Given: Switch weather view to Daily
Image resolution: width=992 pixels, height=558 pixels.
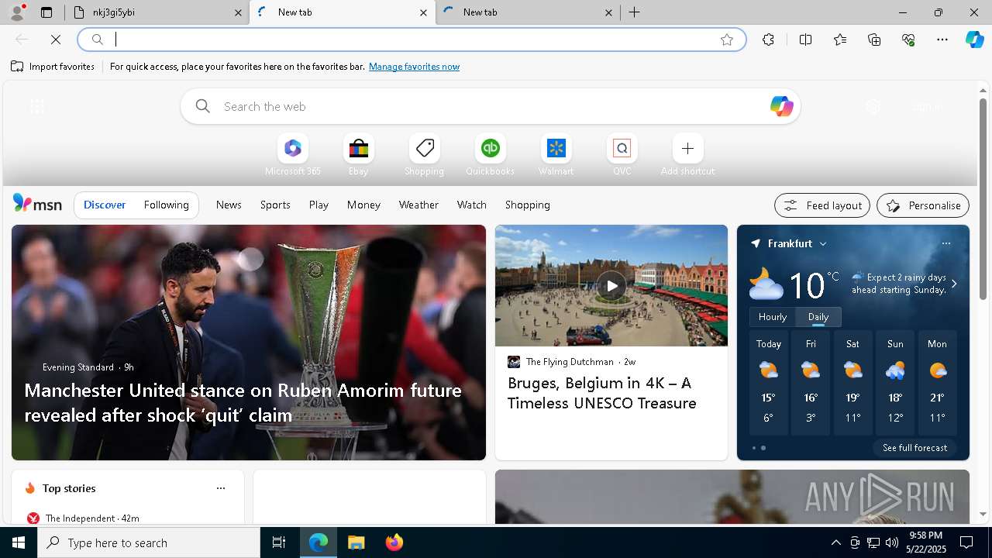Looking at the screenshot, I should (x=818, y=317).
